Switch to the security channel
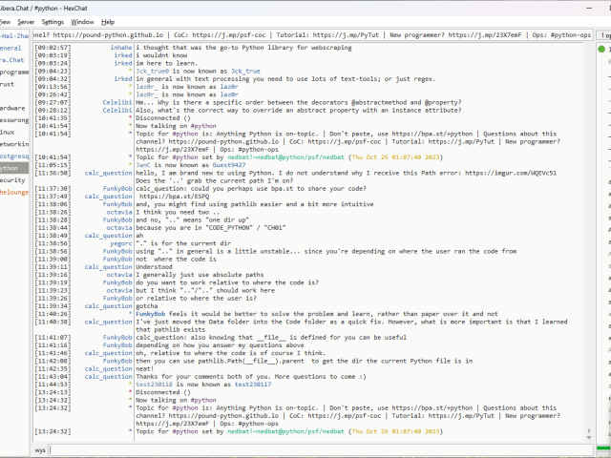Viewport: 611px width, 458px height. [x=12, y=179]
